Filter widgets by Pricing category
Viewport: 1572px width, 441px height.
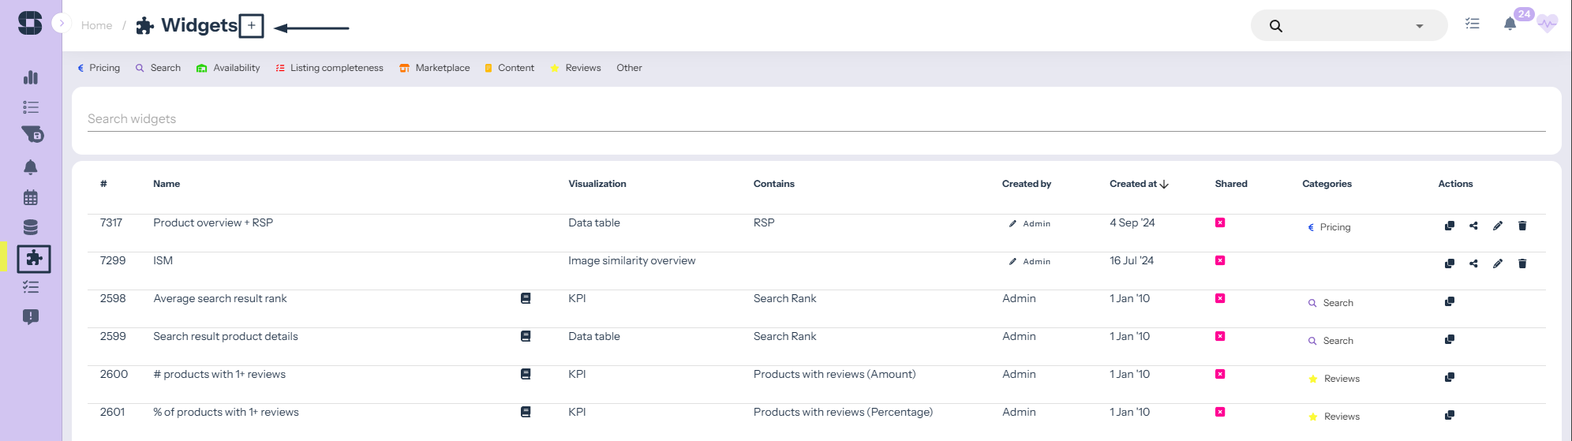pyautogui.click(x=99, y=68)
